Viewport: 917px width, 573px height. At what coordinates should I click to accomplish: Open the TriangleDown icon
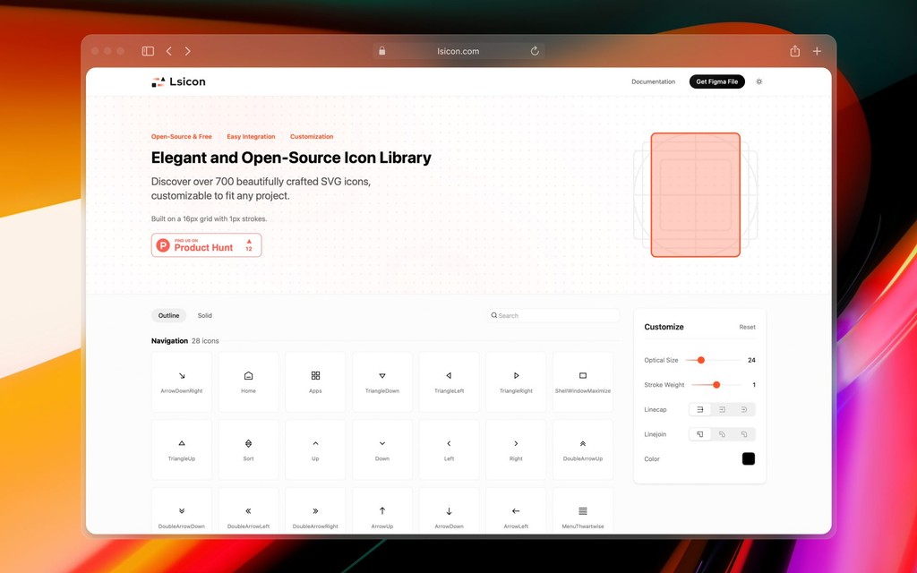(x=382, y=381)
